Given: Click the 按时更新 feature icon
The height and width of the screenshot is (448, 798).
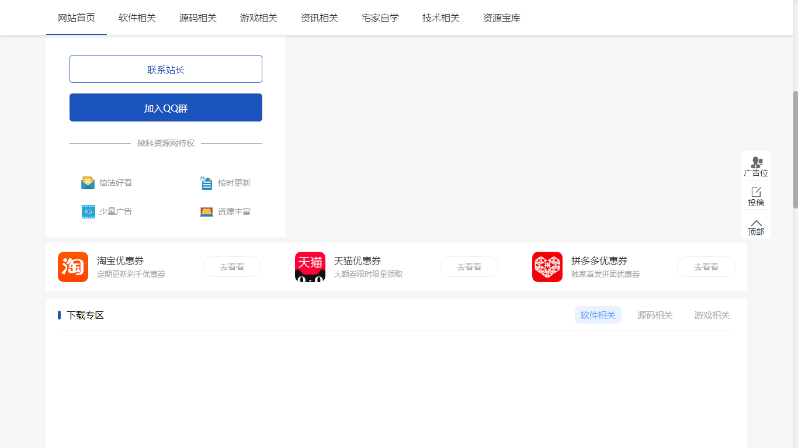Looking at the screenshot, I should (x=206, y=182).
